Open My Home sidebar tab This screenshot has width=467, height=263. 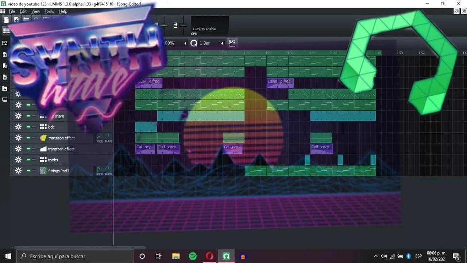[x=5, y=88]
